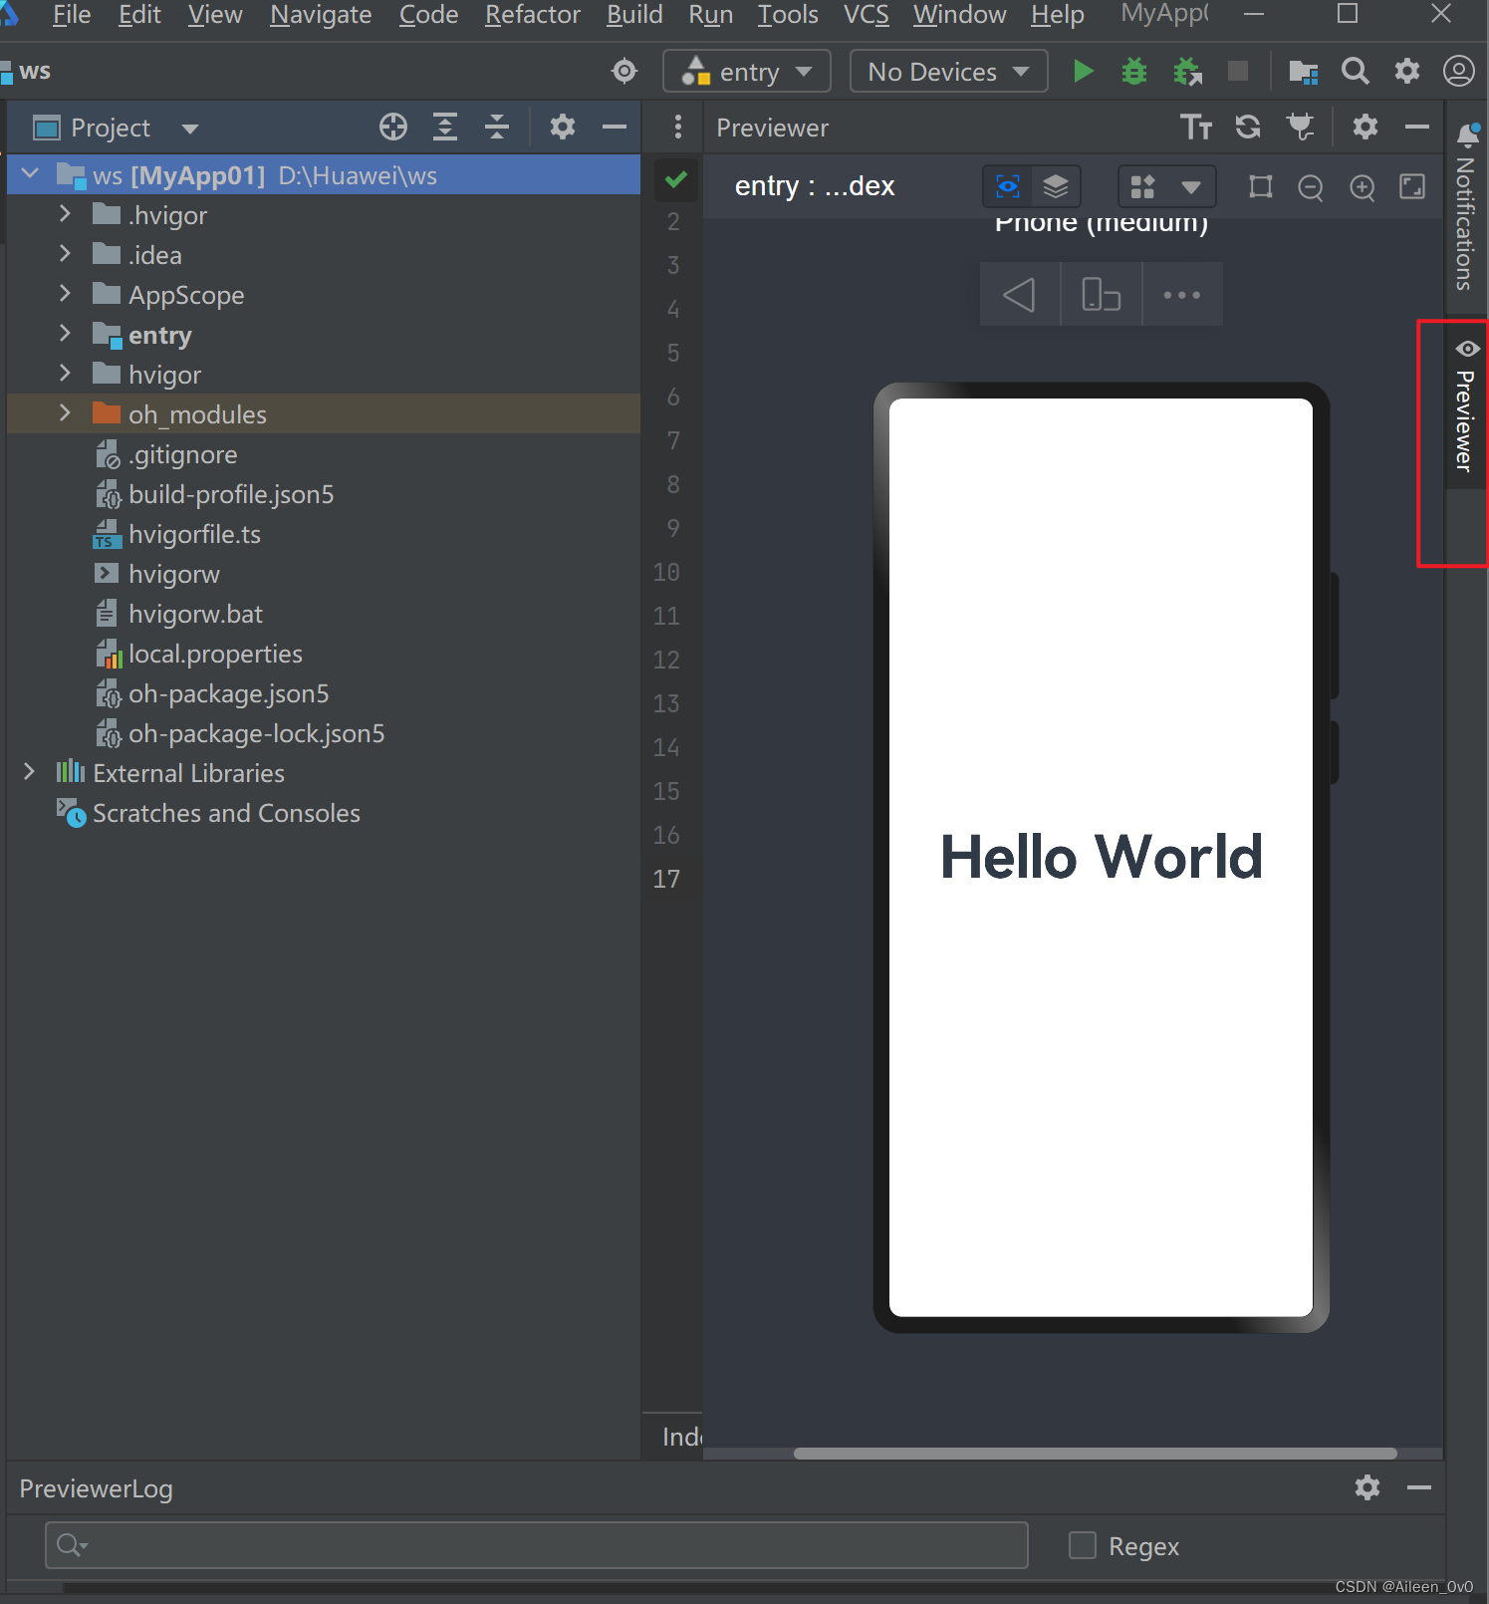The image size is (1489, 1604).
Task: Rotate the preview device orientation
Action: pos(1101,295)
